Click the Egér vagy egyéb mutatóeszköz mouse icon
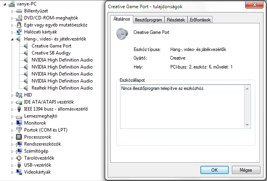 pos(19,25)
